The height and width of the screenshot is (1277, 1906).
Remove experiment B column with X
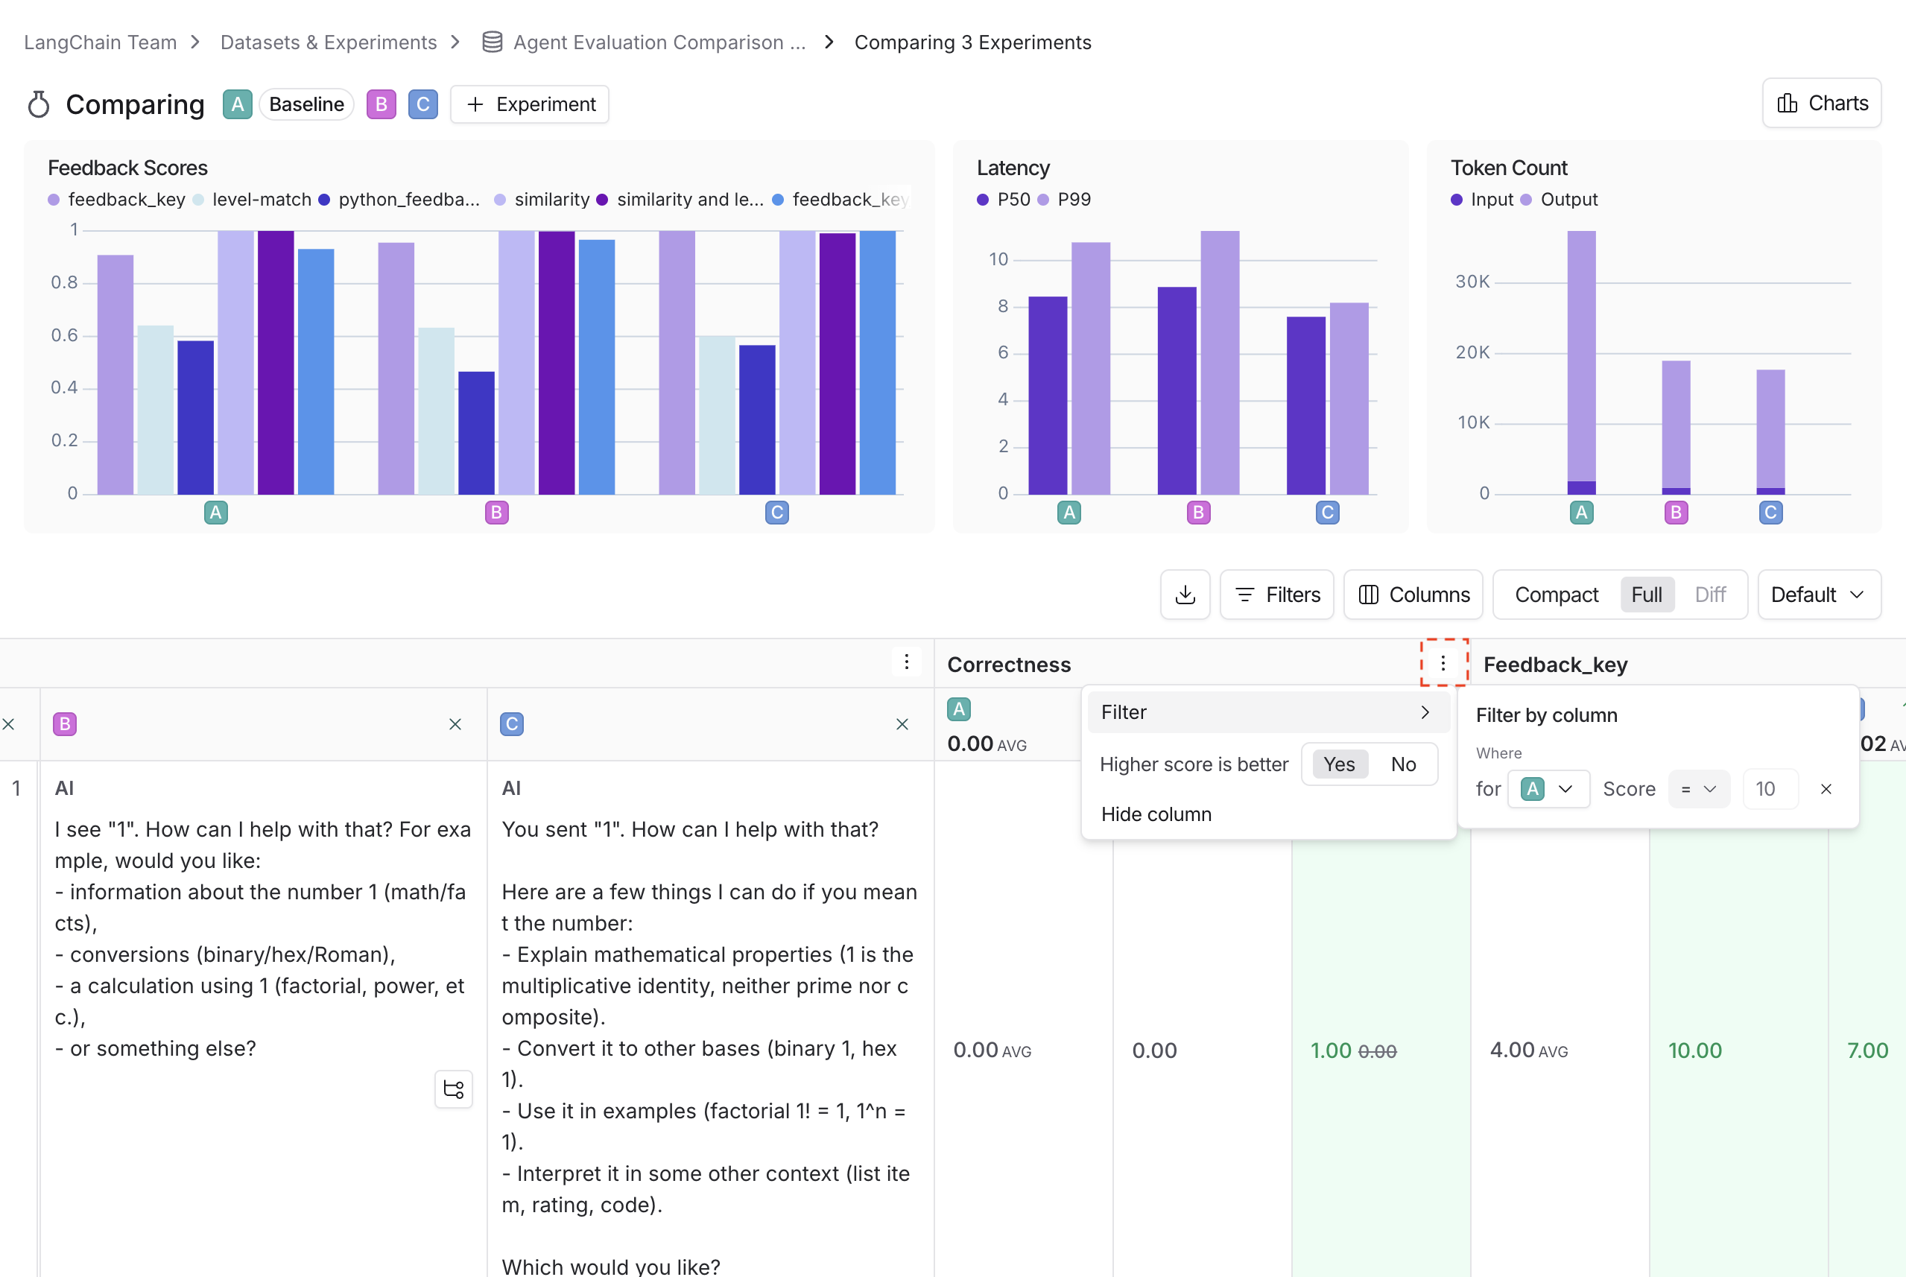coord(455,724)
